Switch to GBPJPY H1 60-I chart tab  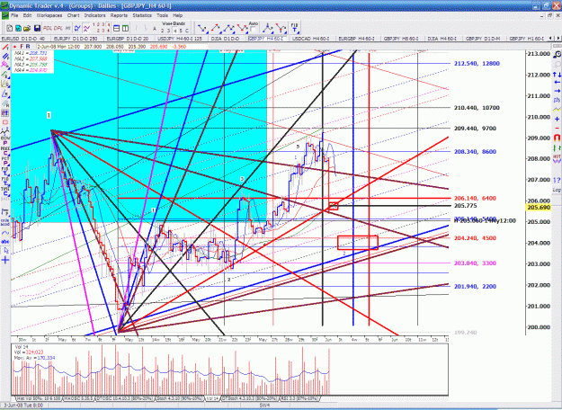[x=527, y=39]
